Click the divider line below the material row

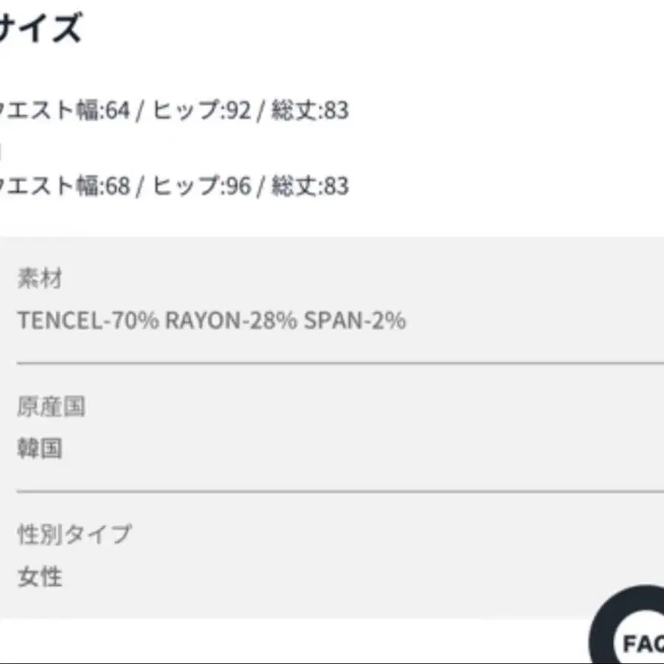tap(339, 363)
